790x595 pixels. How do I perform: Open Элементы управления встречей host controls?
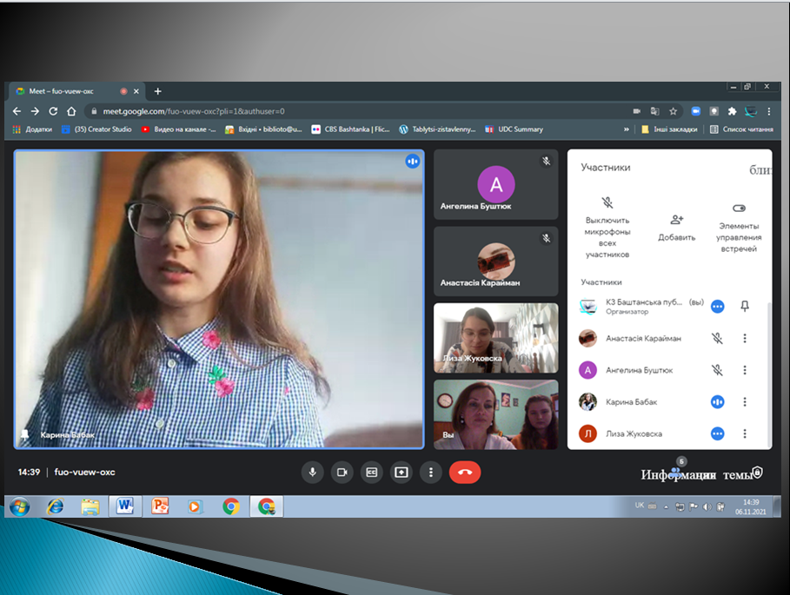click(739, 208)
